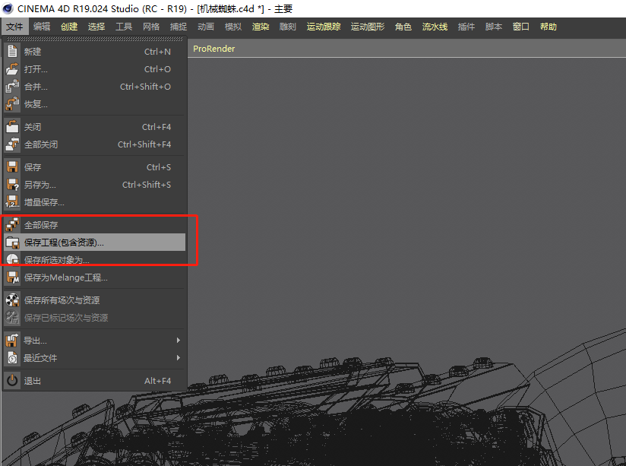Click the 增量保存 incremental save icon
Screen dimensions: 626x466
(12, 202)
